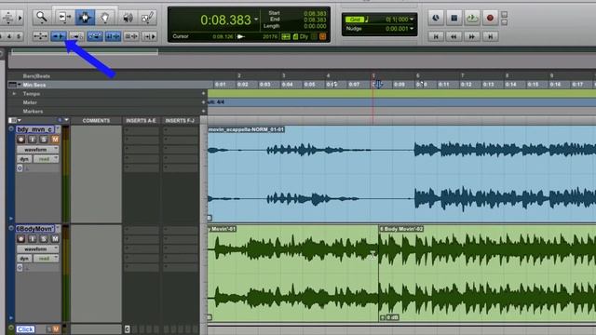The height and width of the screenshot is (335, 596).
Task: Toggle Tab to Transients button
Action: 58,36
